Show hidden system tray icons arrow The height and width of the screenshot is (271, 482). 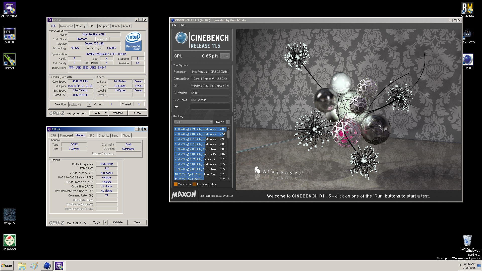click(460, 265)
